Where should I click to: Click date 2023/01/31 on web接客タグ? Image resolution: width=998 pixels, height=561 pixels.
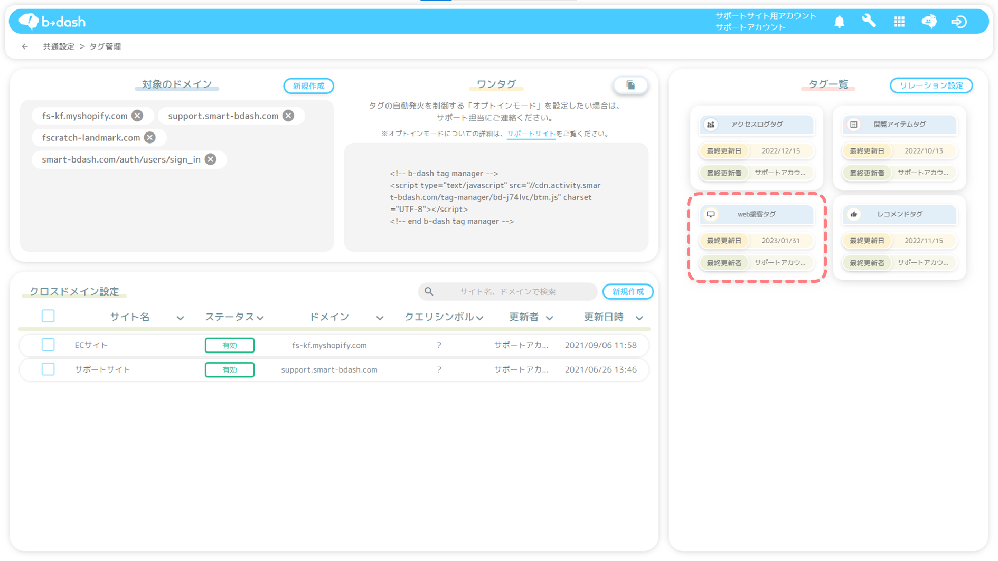(x=780, y=241)
